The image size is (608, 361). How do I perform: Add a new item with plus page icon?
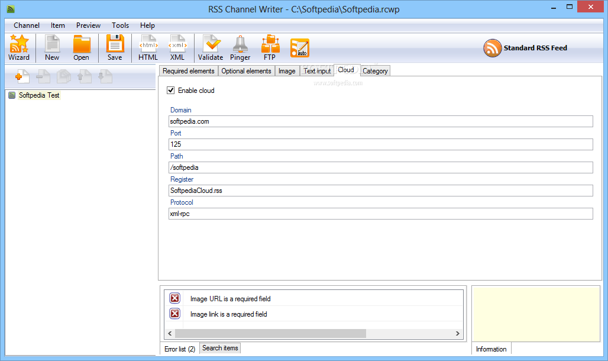22,76
